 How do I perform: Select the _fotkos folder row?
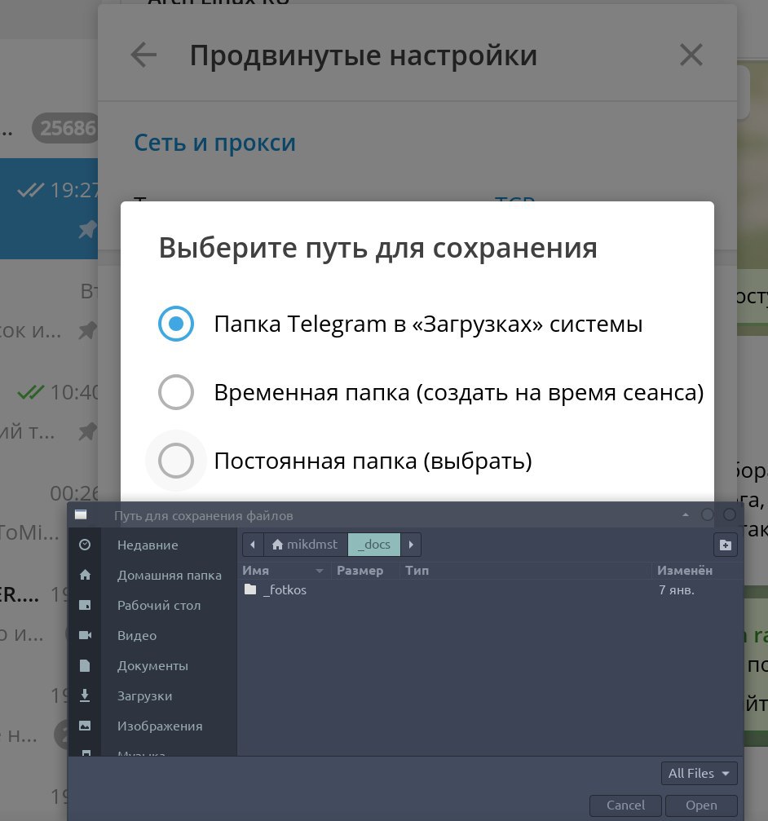click(x=491, y=590)
